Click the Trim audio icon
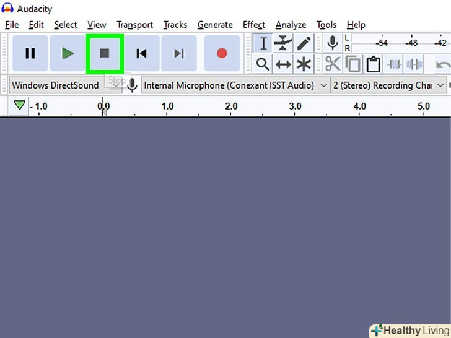The image size is (451, 338). (x=394, y=64)
